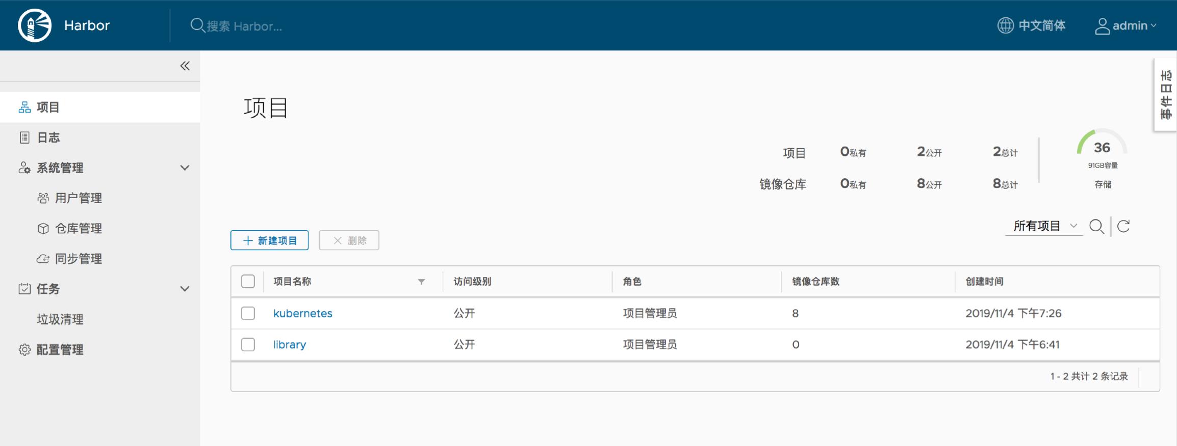Select all projects via header checkbox
The width and height of the screenshot is (1177, 446).
tap(248, 282)
